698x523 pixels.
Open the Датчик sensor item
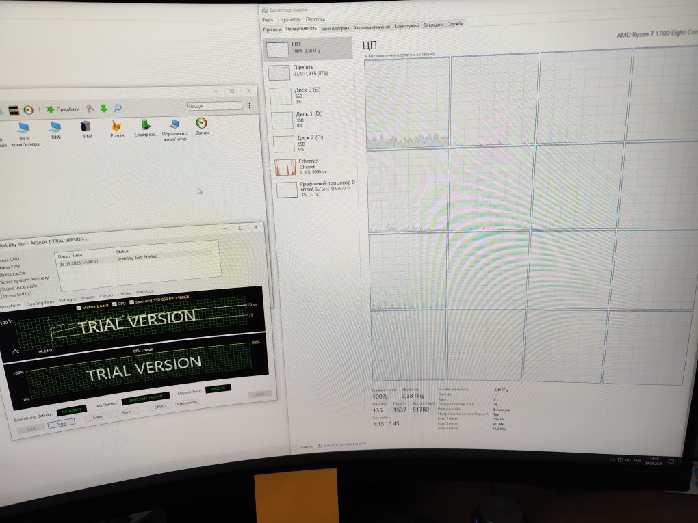pos(202,126)
